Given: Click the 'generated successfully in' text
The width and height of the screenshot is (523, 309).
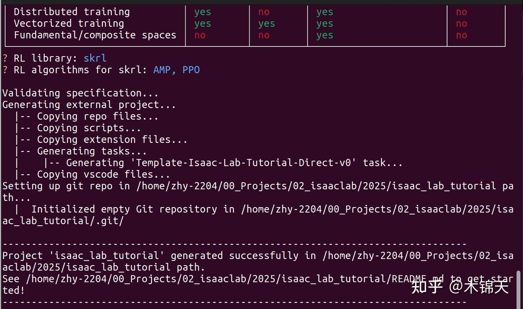Looking at the screenshot, I should tap(243, 256).
